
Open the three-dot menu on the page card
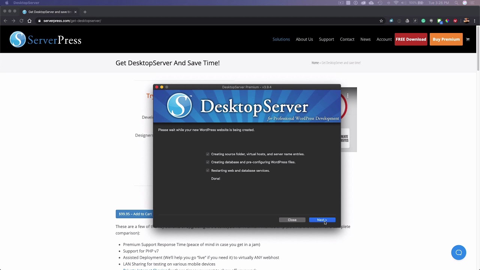click(x=348, y=96)
